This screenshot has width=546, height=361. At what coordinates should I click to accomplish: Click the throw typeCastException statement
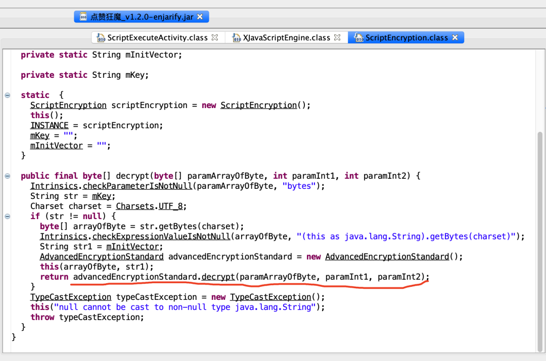(87, 317)
